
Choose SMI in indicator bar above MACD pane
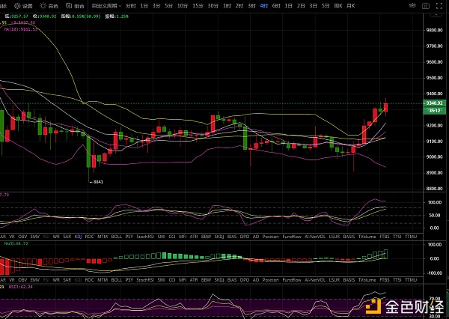tap(161, 237)
